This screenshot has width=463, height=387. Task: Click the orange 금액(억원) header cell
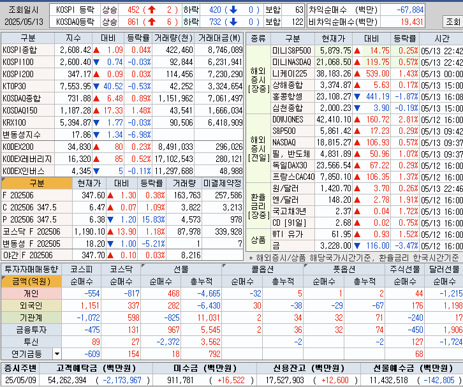click(x=31, y=281)
